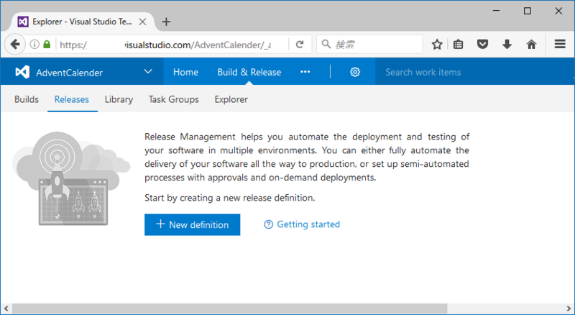The image size is (575, 315).
Task: Select the Explorer - Visual Studio browser tab
Action: click(x=81, y=22)
